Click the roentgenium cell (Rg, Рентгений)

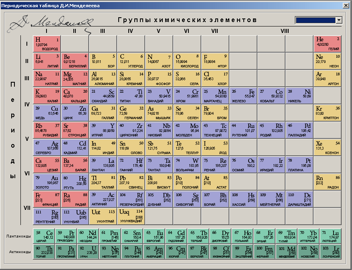coord(47,216)
